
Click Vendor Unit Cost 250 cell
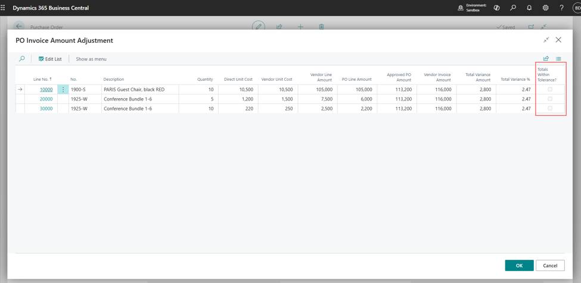tap(278, 109)
